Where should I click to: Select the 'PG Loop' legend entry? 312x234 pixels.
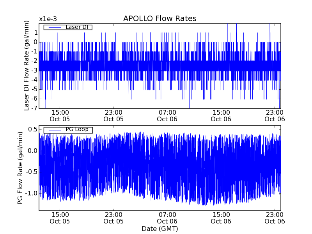pos(68,129)
